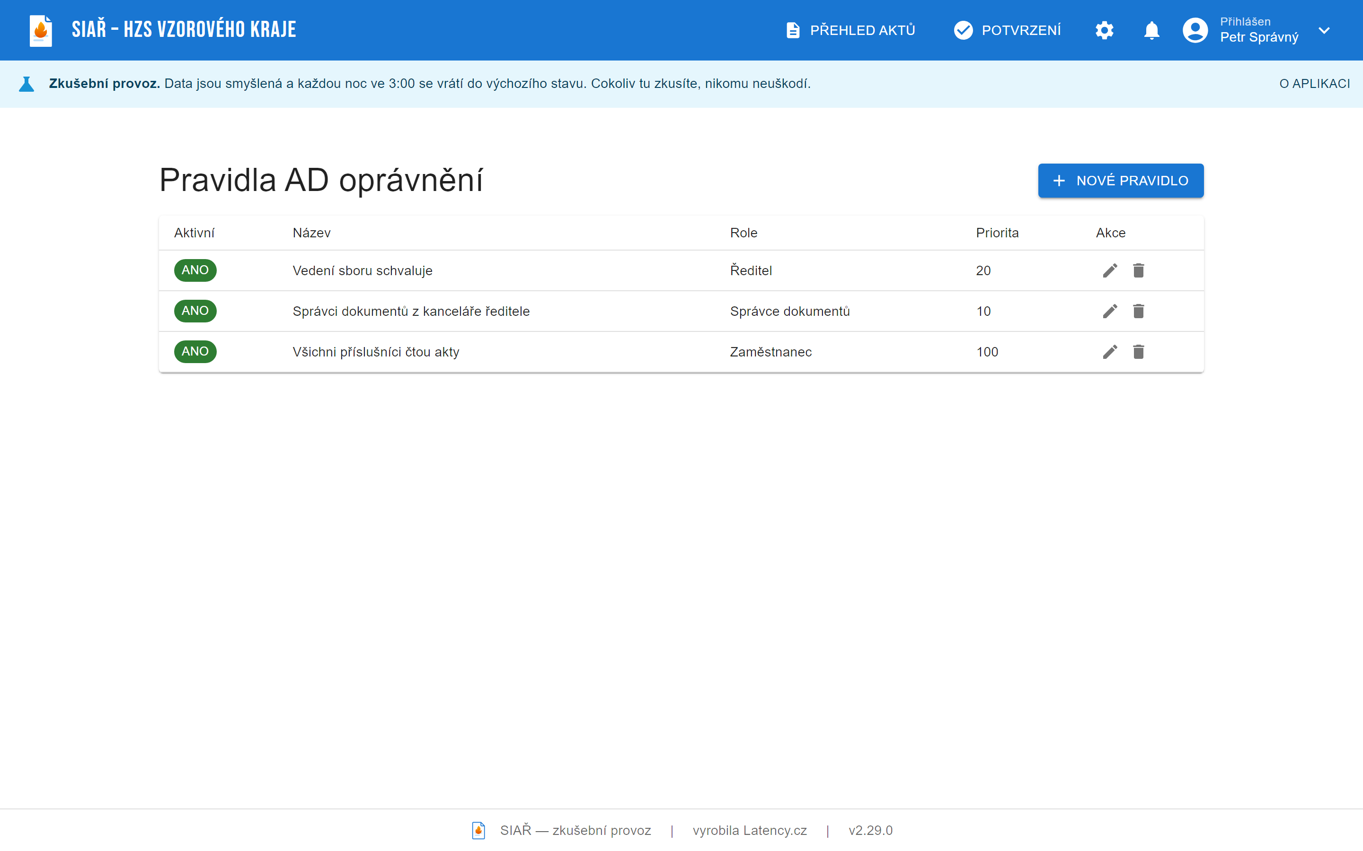This screenshot has height=851, width=1363.
Task: Open the Potvrzení menu item
Action: (x=1007, y=30)
